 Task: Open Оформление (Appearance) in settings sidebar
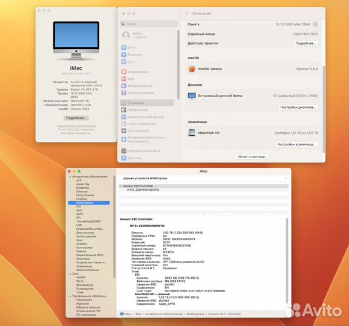point(135,110)
